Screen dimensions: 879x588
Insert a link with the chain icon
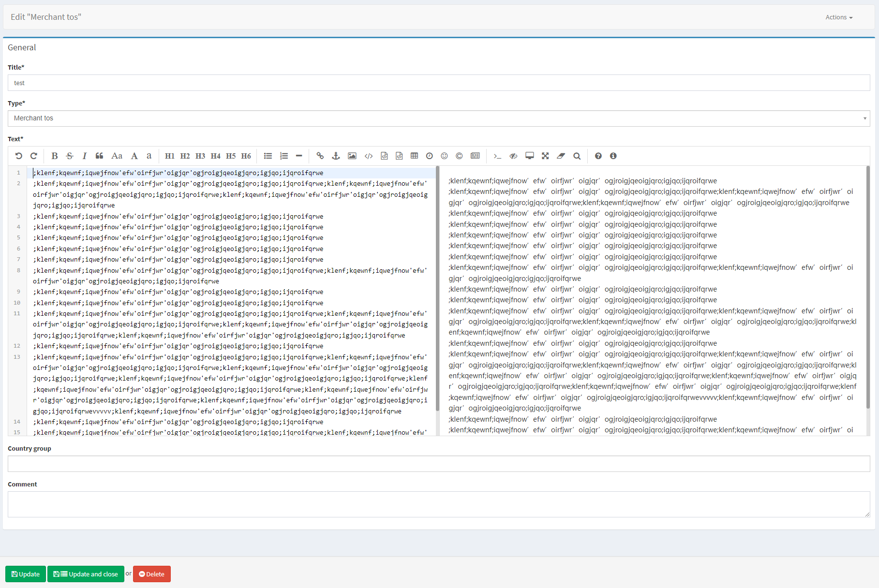click(x=320, y=156)
